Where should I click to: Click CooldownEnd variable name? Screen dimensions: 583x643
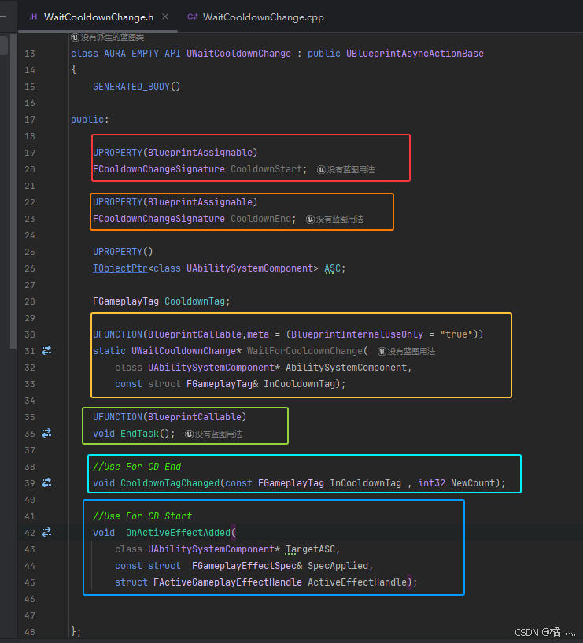click(260, 219)
